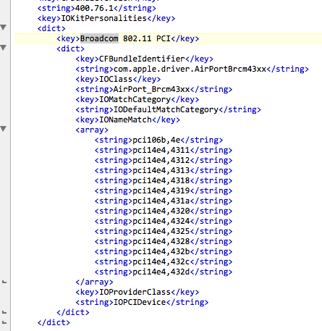The image size is (322, 331).
Task: Click the AirPort_Brcm43xx string value
Action: 152,89
